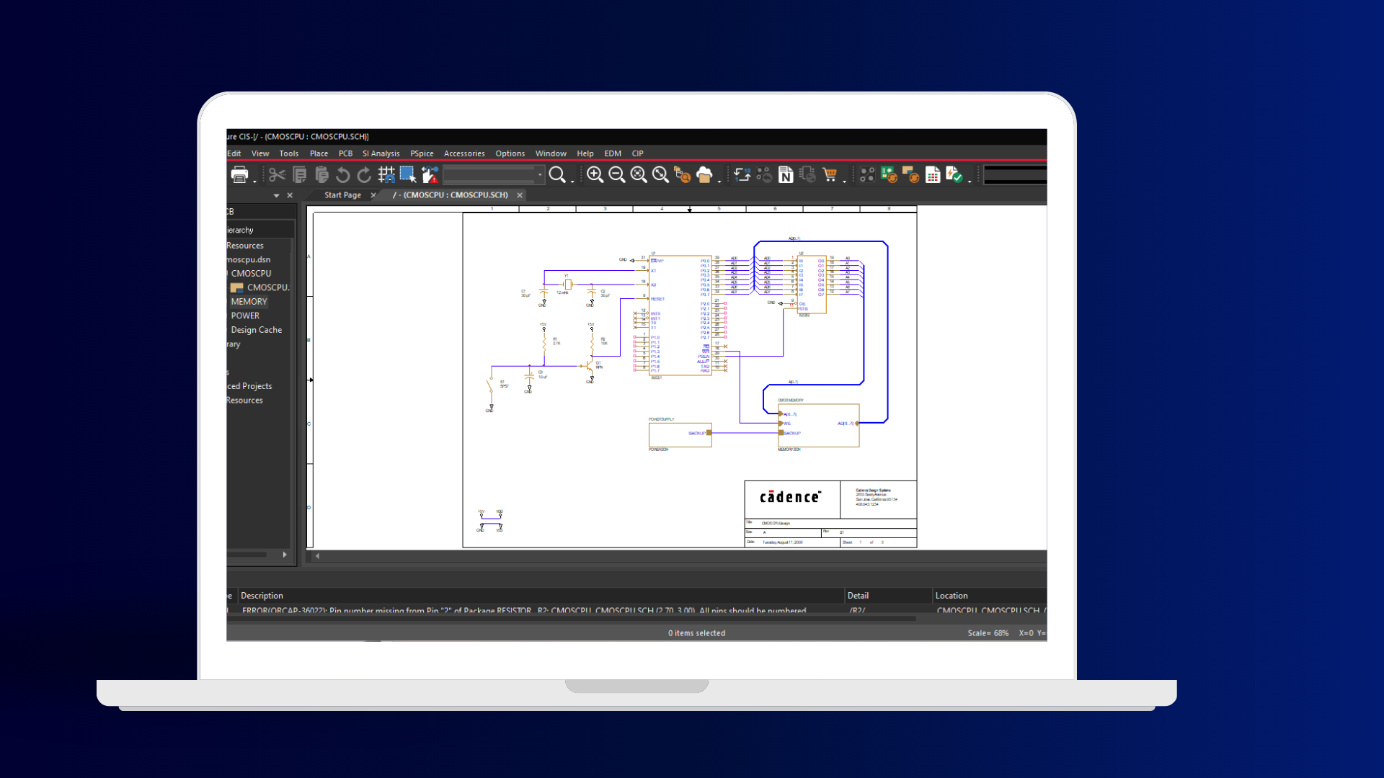The image size is (1384, 778).
Task: Open the PSpice menu
Action: [422, 153]
